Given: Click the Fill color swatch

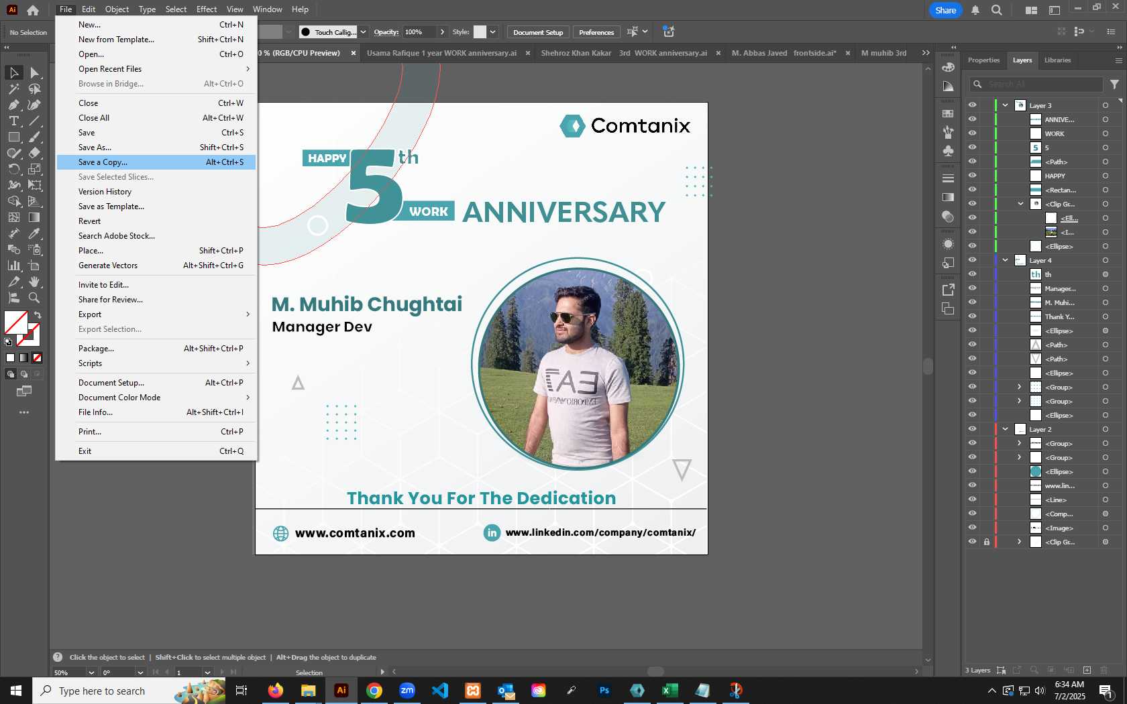Looking at the screenshot, I should [15, 322].
